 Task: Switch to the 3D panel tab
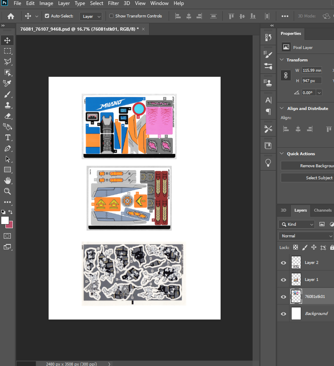tap(283, 210)
